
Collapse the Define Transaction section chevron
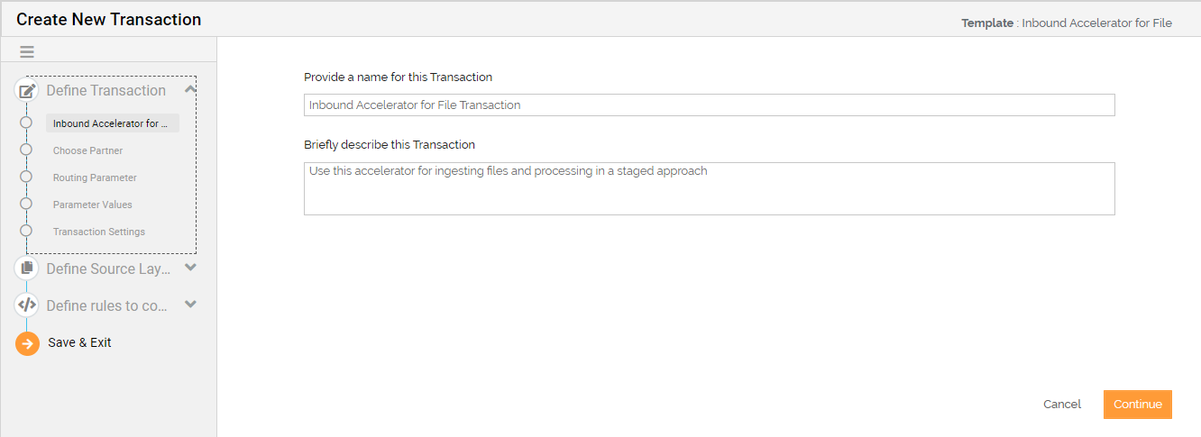190,89
